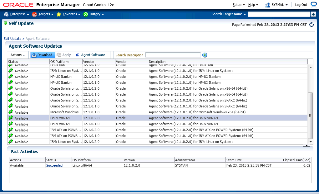Focus the Search Description field

coord(173,55)
